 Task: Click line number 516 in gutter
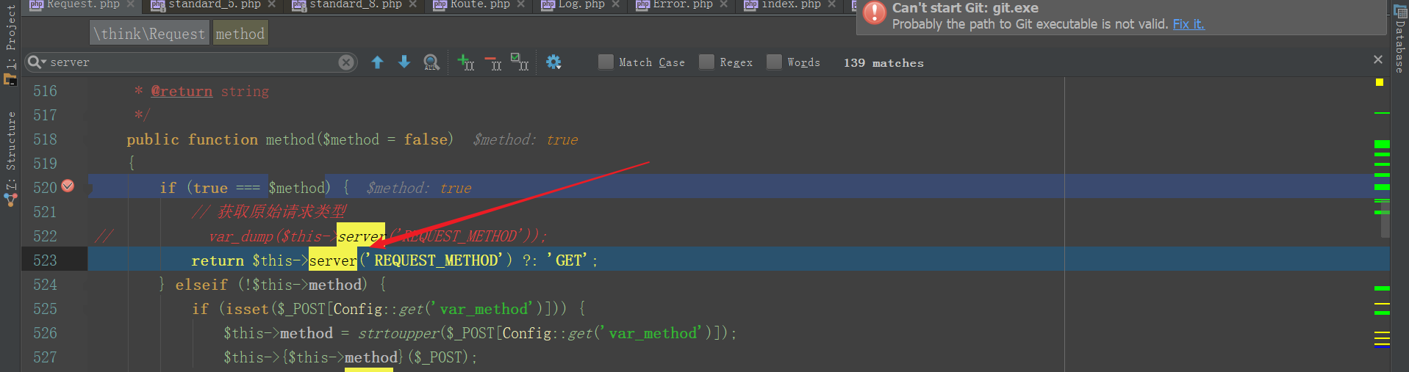[45, 91]
